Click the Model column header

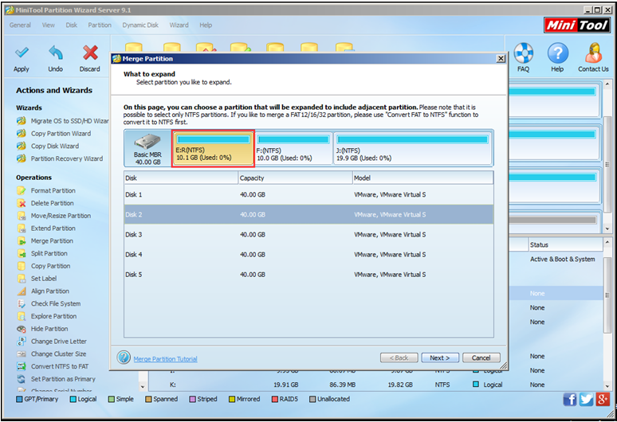pos(422,178)
